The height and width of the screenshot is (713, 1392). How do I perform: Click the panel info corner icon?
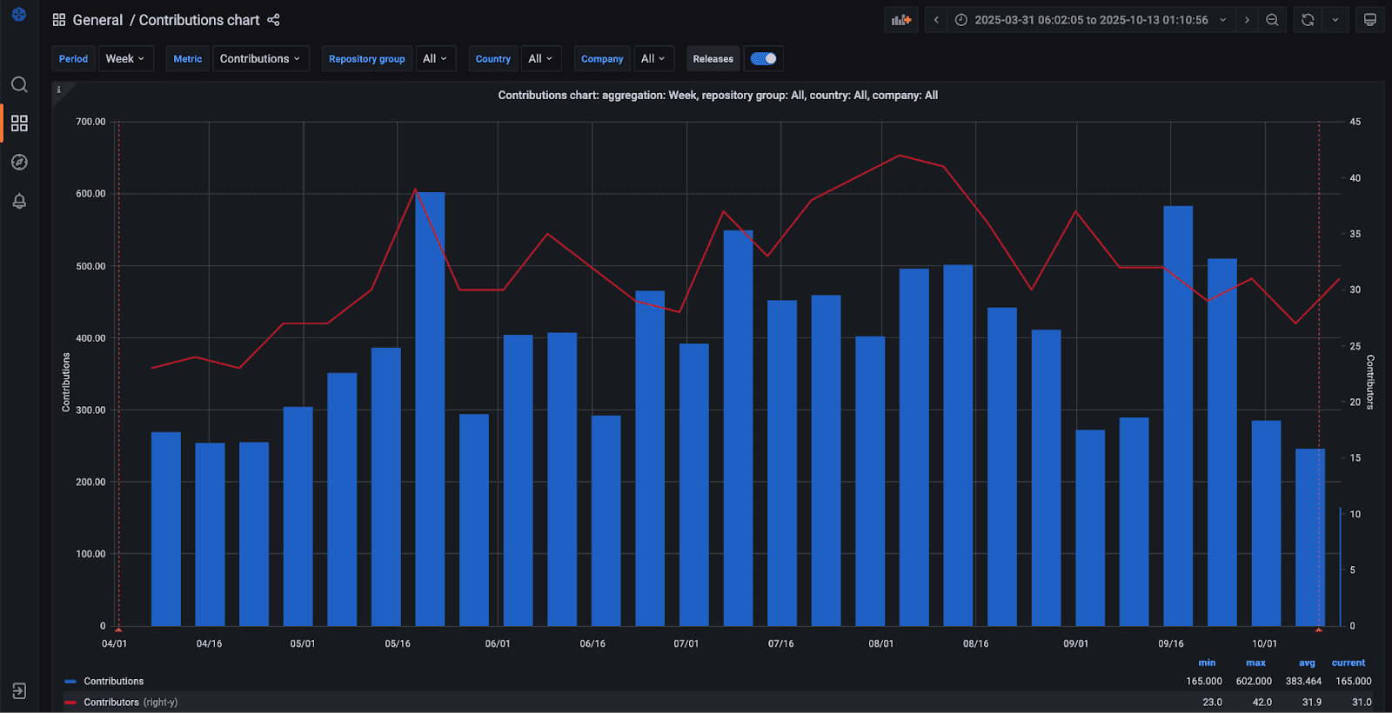click(58, 90)
